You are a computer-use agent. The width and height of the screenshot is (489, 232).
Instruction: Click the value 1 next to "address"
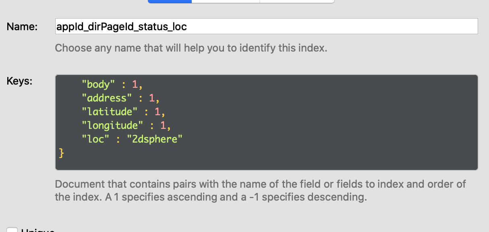pos(152,98)
